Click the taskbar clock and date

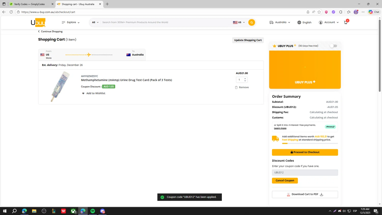(365, 211)
